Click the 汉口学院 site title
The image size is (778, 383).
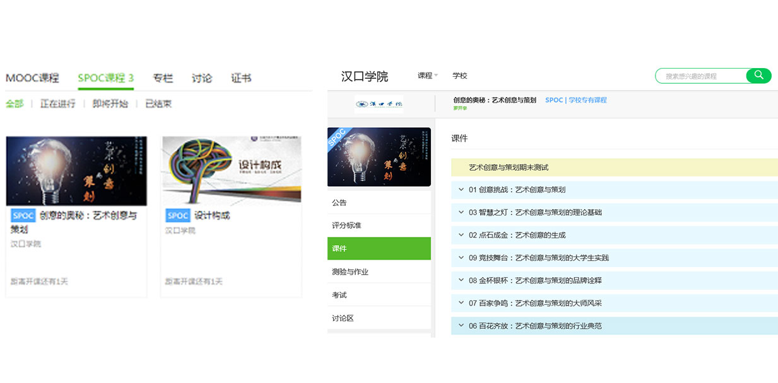point(365,77)
